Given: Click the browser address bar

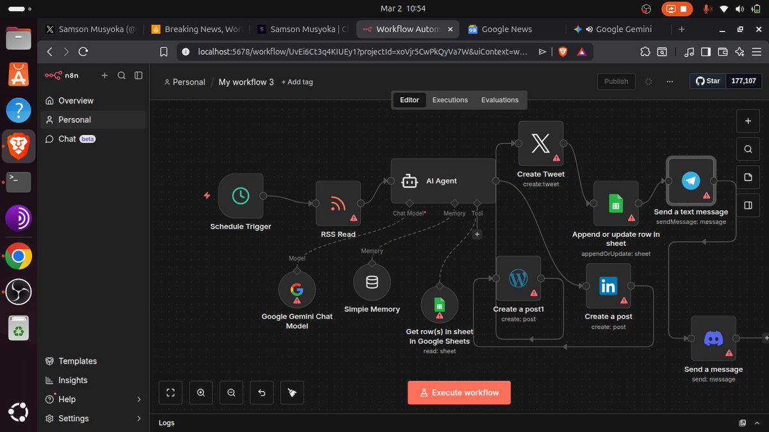Looking at the screenshot, I should coord(361,52).
